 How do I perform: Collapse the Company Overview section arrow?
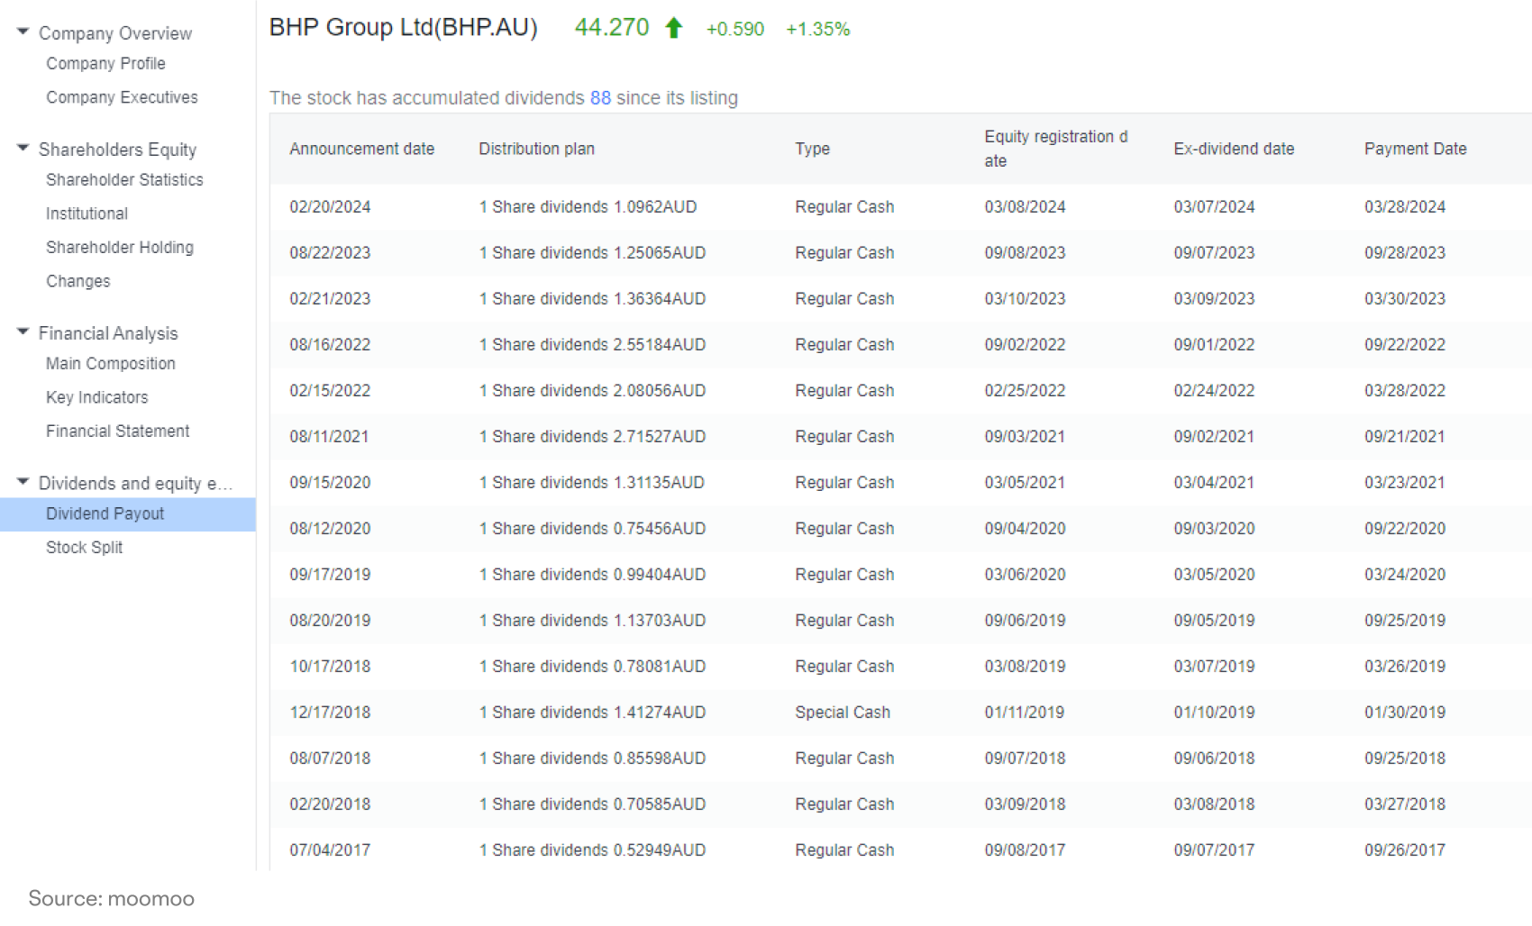tap(23, 32)
